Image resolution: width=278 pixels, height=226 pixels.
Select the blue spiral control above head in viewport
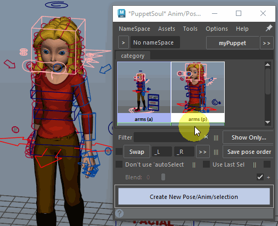tap(56, 5)
